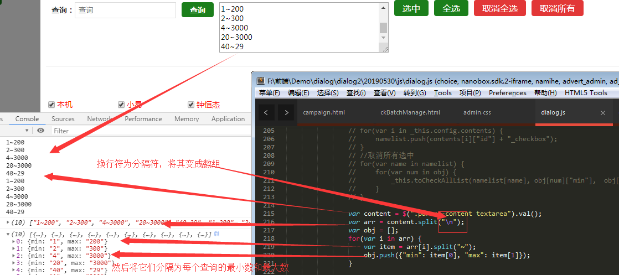
Task: Collapse the (10) object array log entry
Action: pos(9,234)
